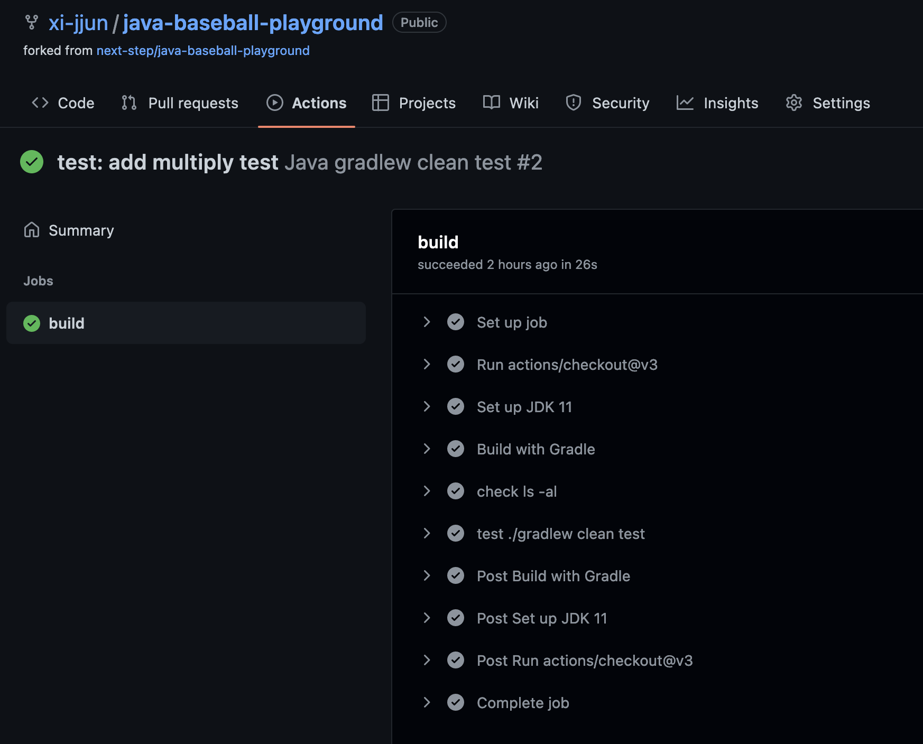Click 'Set up job' step text
This screenshot has height=744, width=923.
coord(512,322)
